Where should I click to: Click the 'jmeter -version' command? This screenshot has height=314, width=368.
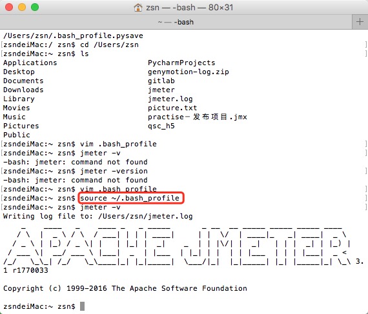[114, 171]
